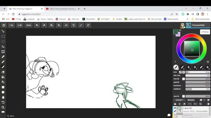Toggle size pen pressure button
This screenshot has width=211, height=118.
[180, 72]
